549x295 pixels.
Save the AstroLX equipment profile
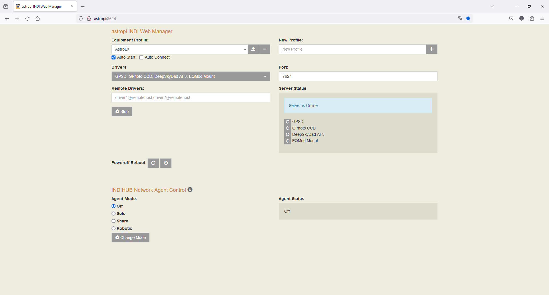(x=253, y=49)
